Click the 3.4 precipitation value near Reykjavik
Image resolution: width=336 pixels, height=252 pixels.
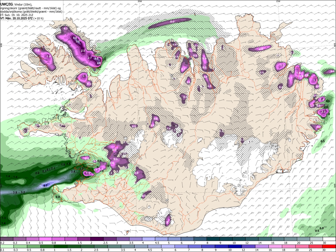click(73, 171)
